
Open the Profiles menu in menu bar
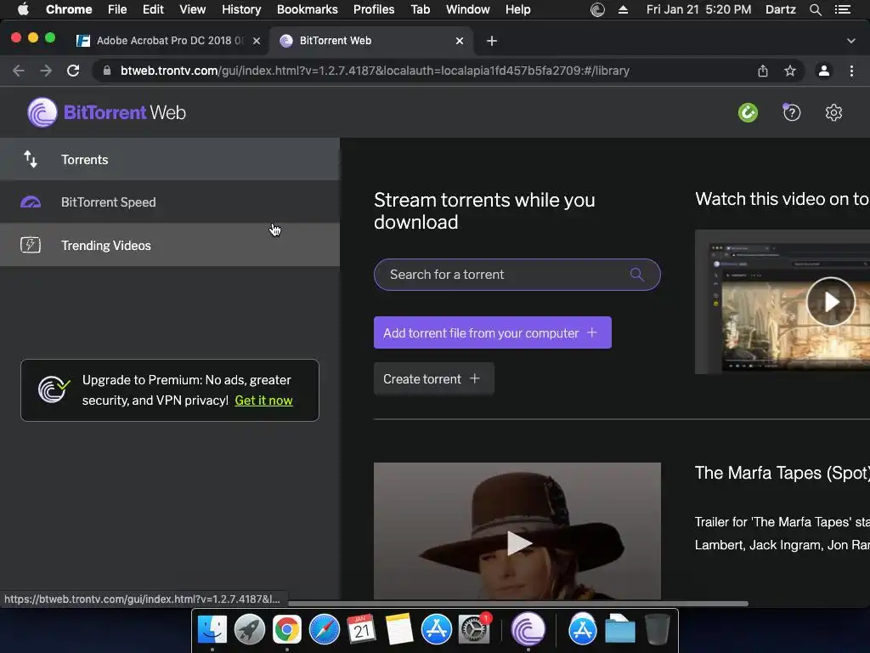pyautogui.click(x=374, y=9)
